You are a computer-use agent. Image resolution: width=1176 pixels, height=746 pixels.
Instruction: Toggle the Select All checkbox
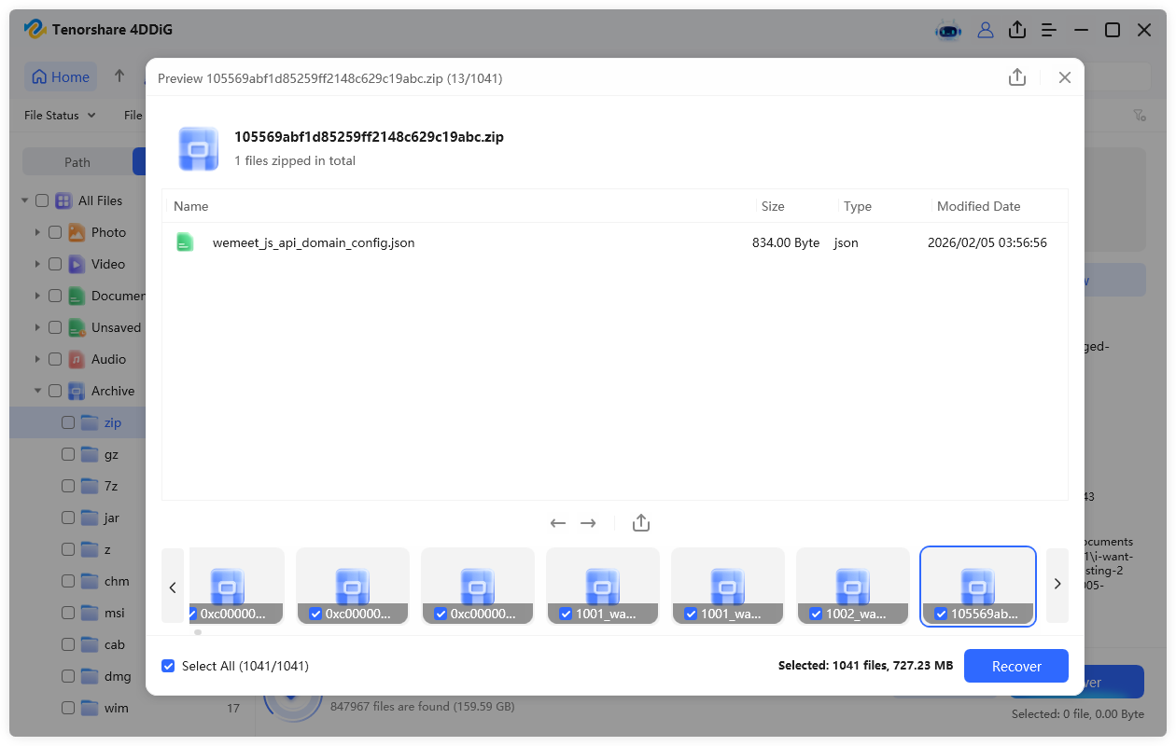pyautogui.click(x=168, y=666)
